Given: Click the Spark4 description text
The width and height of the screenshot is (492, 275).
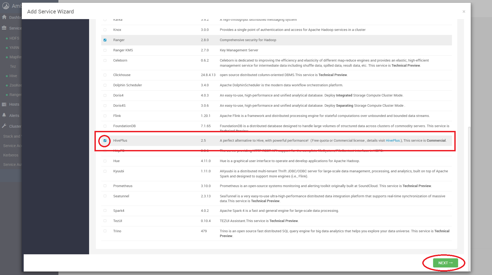Looking at the screenshot, I should pos(279,211).
